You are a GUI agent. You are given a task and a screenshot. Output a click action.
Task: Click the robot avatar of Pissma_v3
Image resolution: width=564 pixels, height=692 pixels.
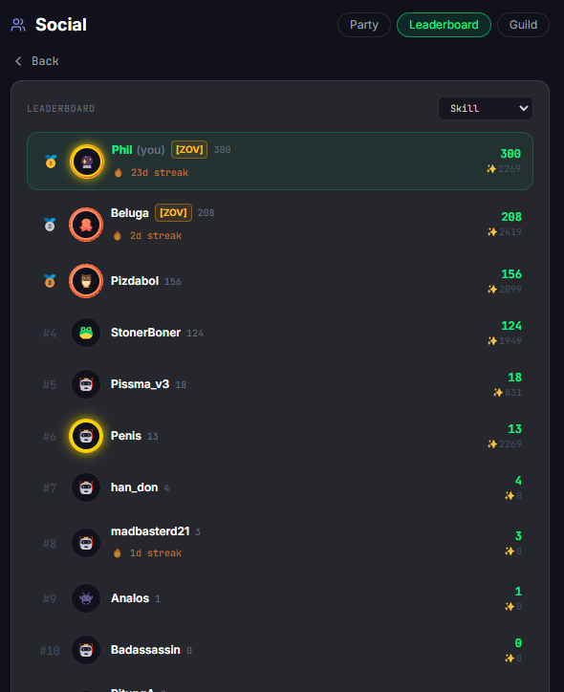tap(86, 384)
